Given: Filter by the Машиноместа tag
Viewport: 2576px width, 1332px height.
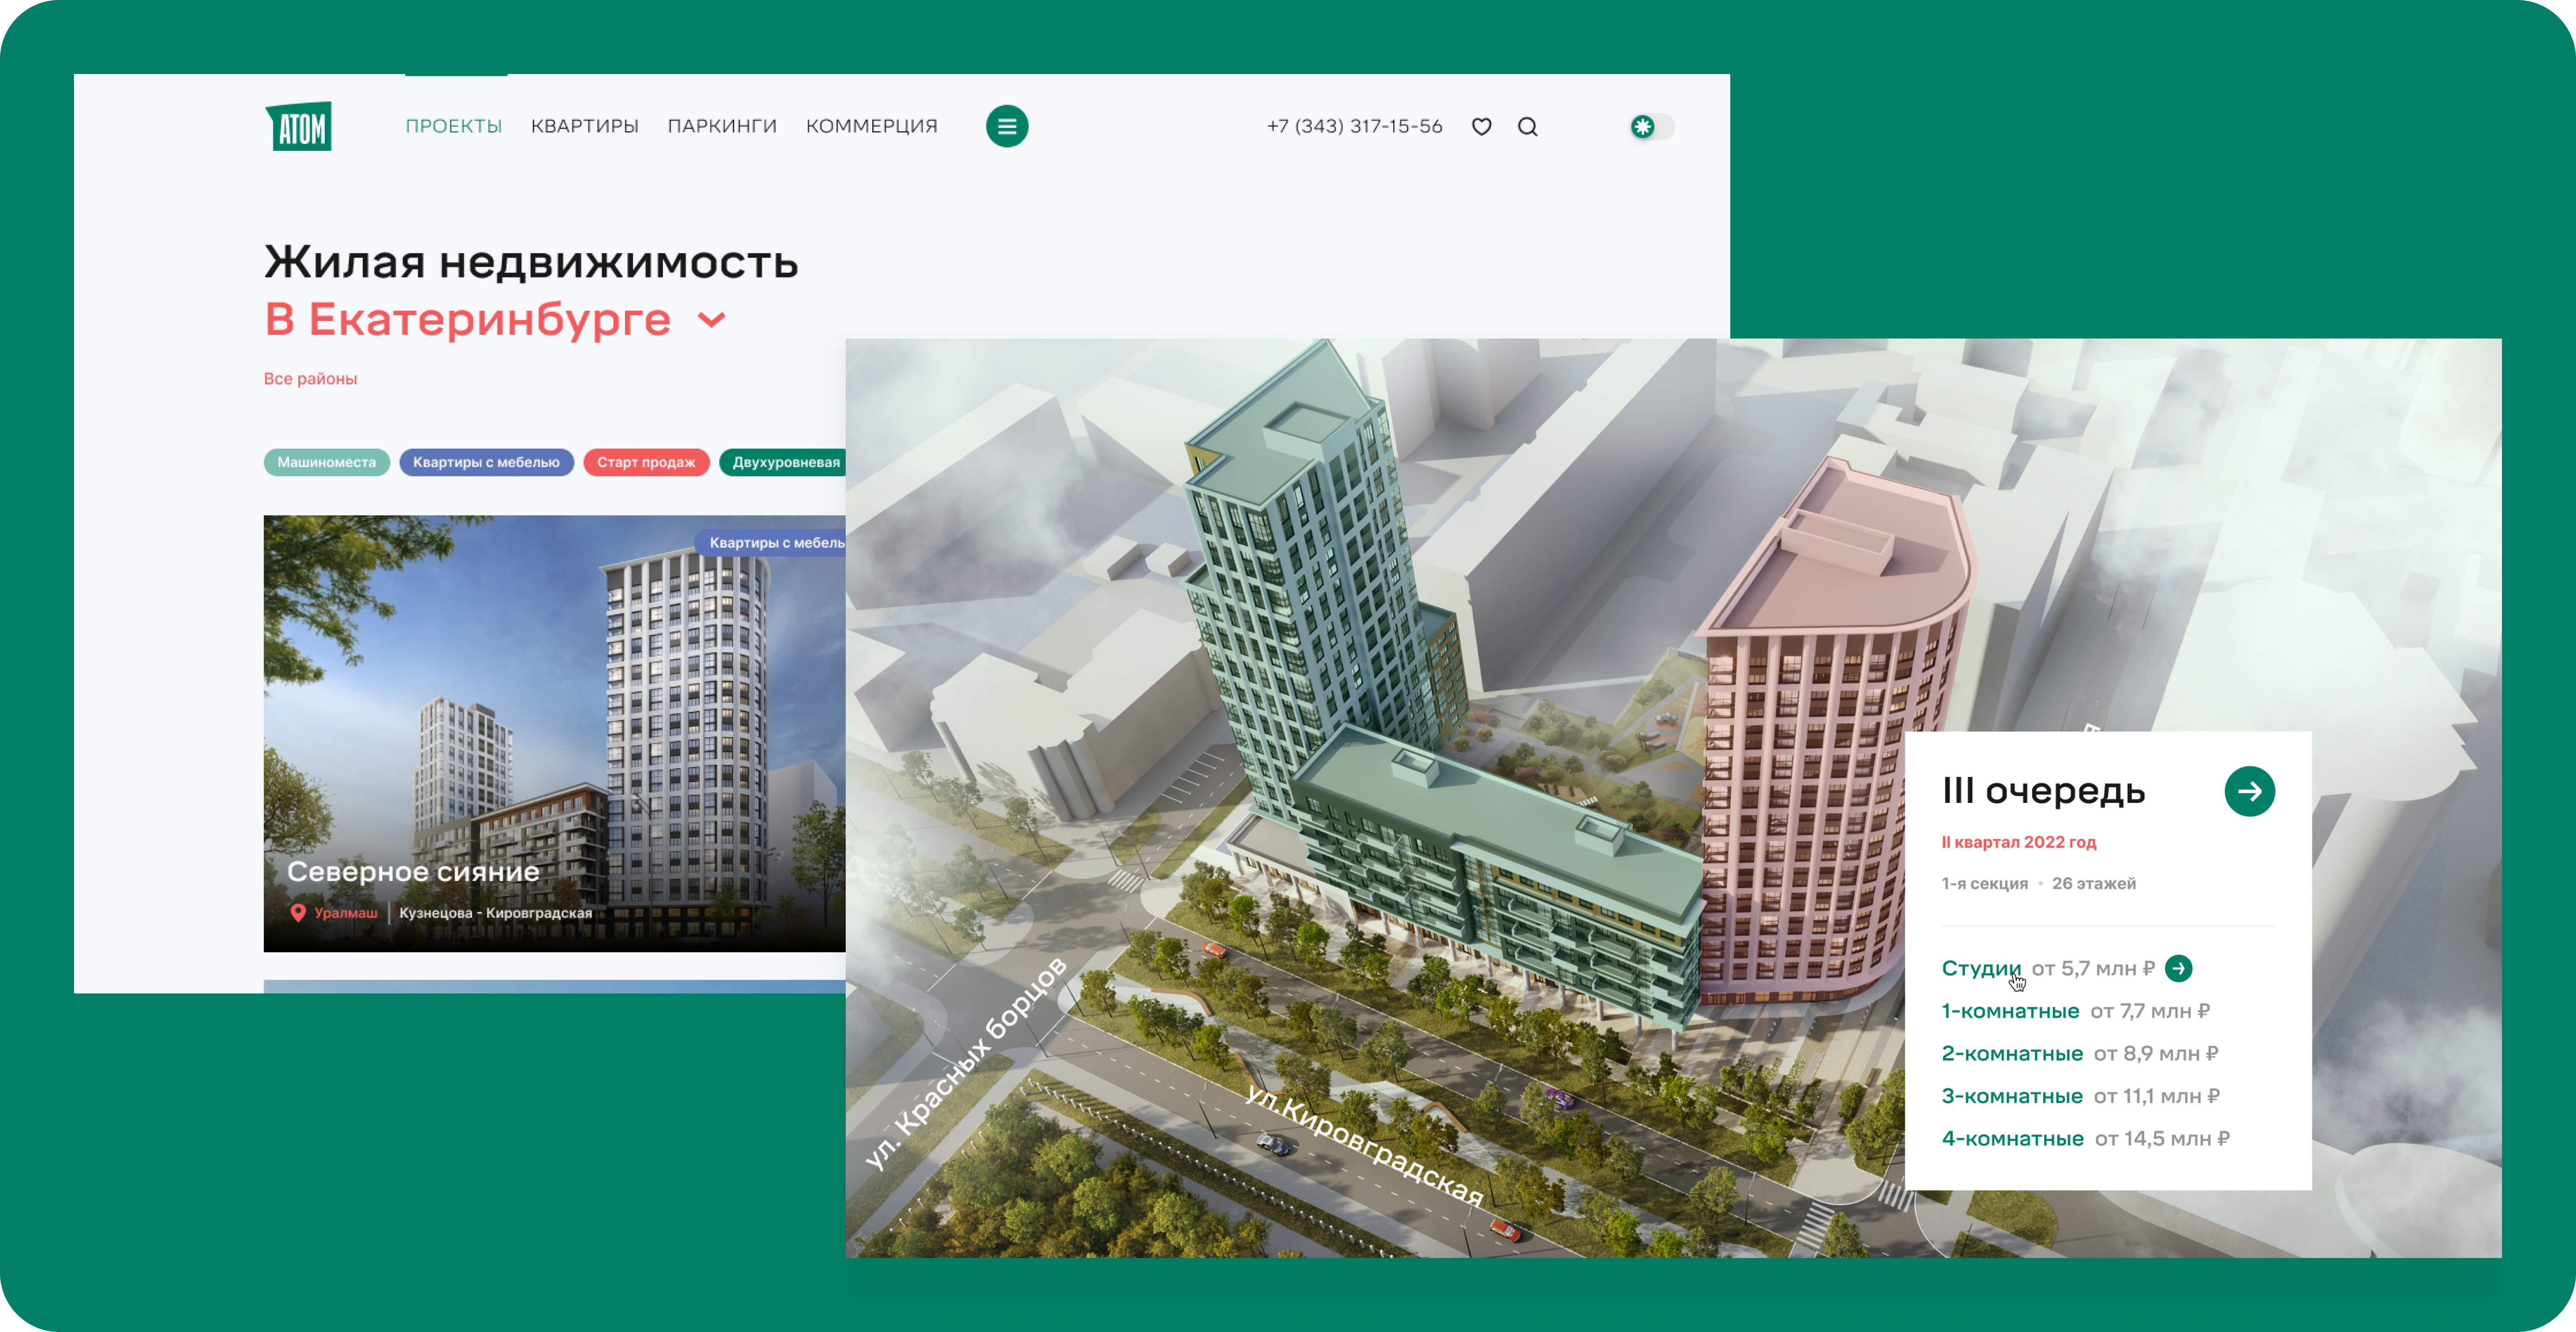Looking at the screenshot, I should click(326, 462).
